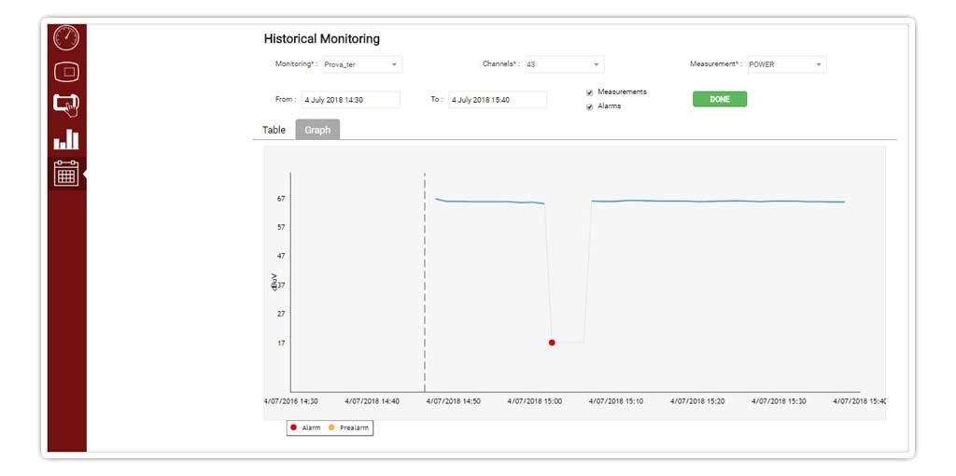Image resolution: width=956 pixels, height=476 pixels.
Task: Click the screen display sidebar icon
Action: (66, 72)
